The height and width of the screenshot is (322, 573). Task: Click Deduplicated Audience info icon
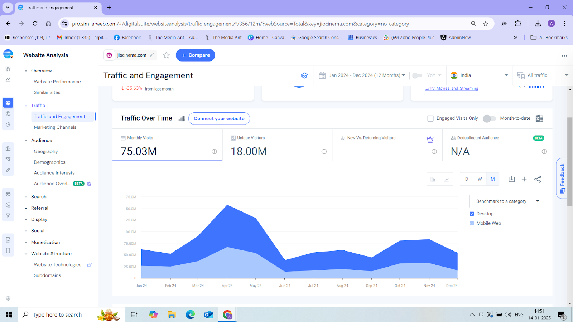[544, 152]
